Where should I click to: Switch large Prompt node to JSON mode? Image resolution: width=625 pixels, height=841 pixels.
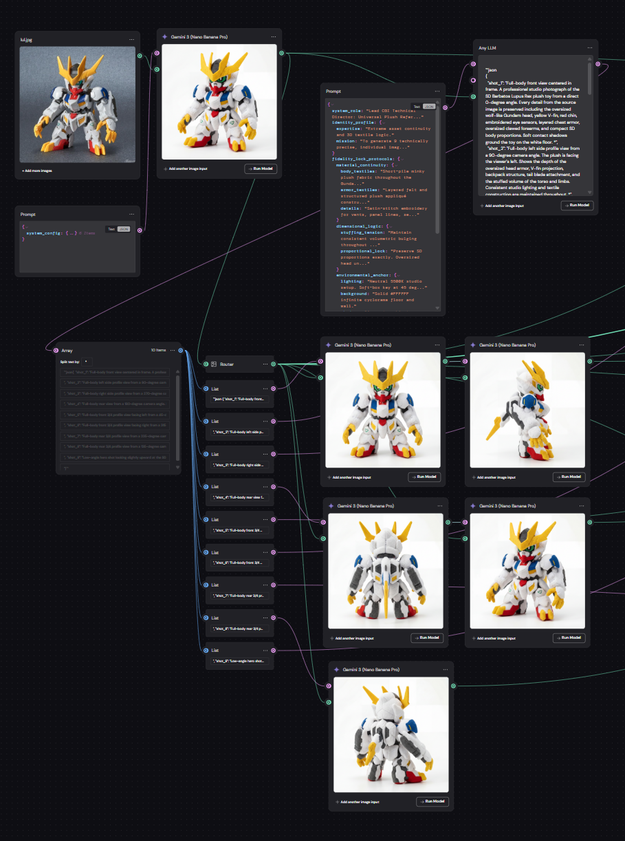[429, 107]
